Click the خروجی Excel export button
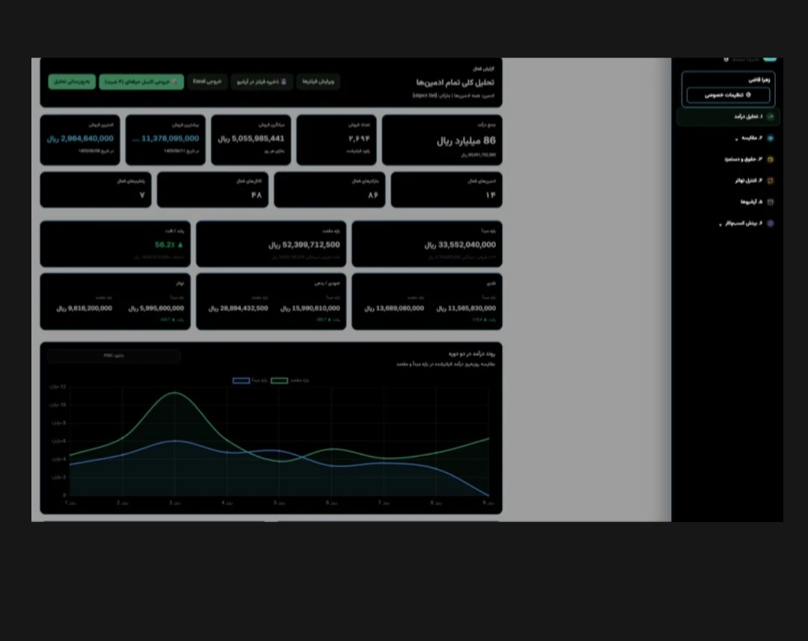This screenshot has height=641, width=808. pyautogui.click(x=207, y=82)
